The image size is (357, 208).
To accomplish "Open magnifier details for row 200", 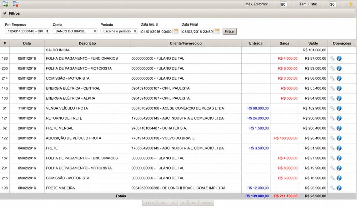I will click(332, 68).
